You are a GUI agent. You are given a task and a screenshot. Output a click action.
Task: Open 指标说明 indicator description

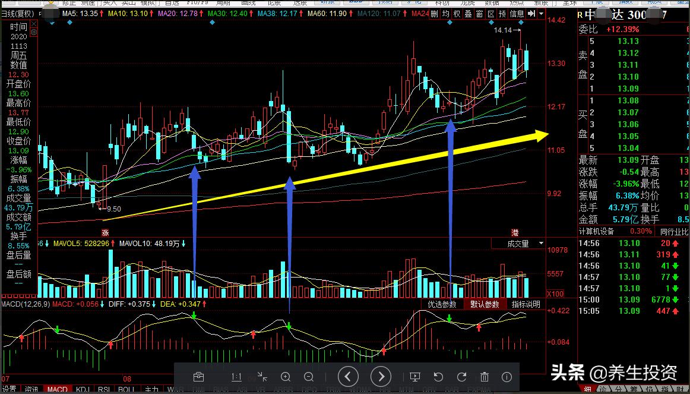[526, 304]
